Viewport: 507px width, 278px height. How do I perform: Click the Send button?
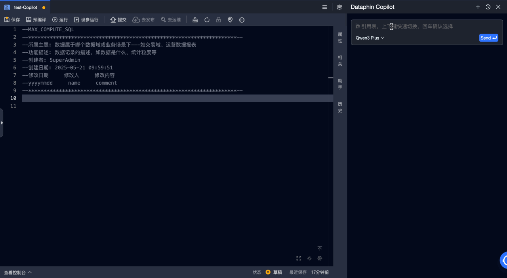click(488, 38)
